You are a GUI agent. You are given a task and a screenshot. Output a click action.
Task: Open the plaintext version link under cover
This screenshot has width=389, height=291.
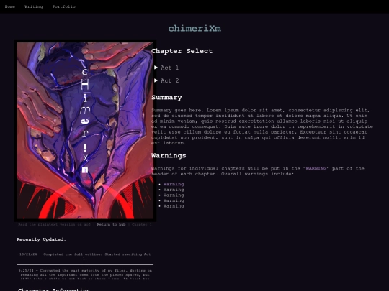(x=54, y=225)
